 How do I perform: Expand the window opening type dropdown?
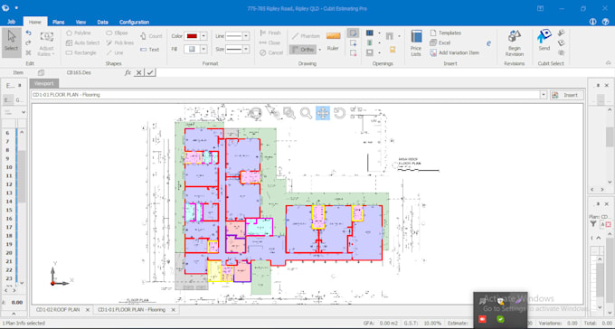click(x=379, y=33)
